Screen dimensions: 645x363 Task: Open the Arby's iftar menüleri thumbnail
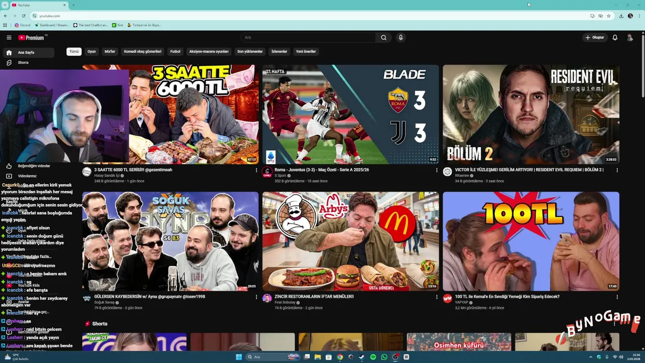point(351,241)
